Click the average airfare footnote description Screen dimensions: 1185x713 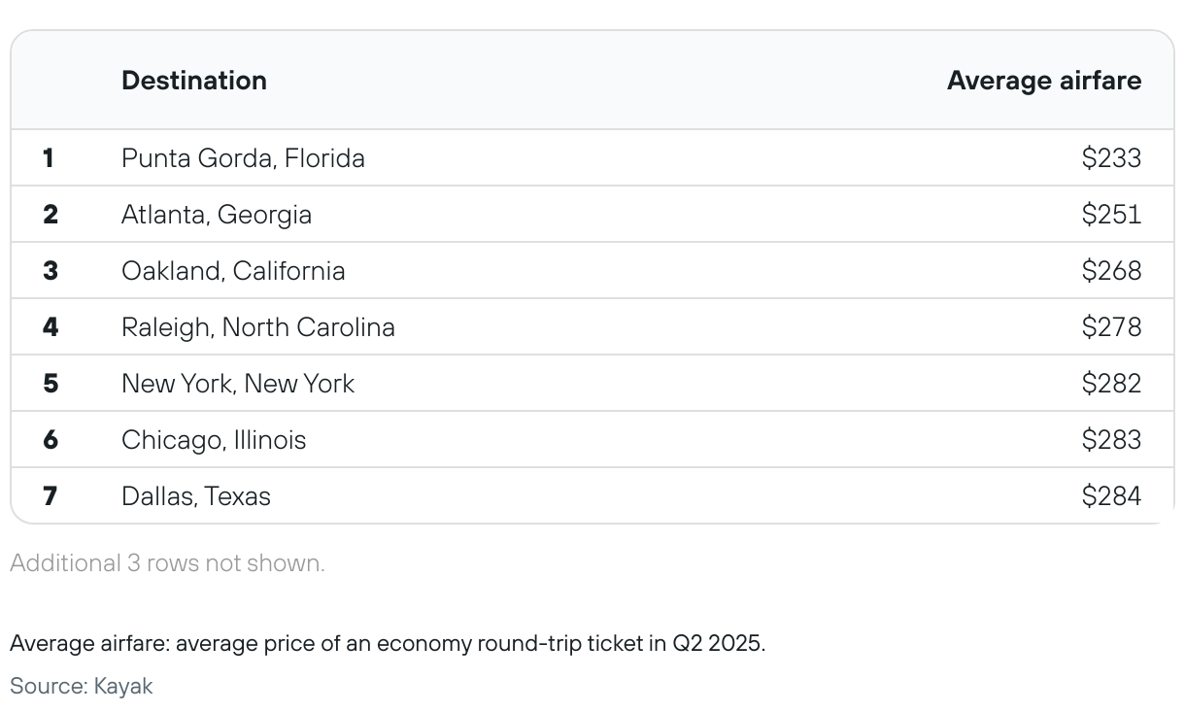coord(388,643)
